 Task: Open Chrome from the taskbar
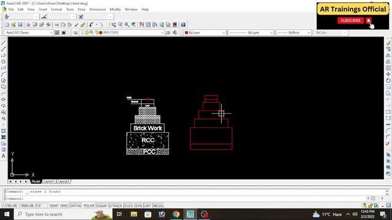tap(176, 215)
